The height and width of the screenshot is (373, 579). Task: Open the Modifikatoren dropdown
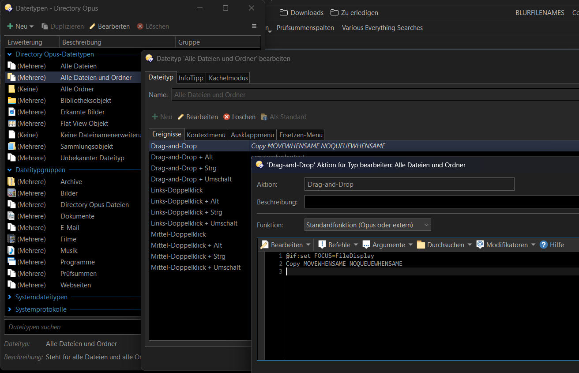[506, 245]
